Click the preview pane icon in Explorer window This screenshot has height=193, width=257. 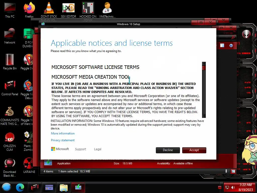coord(222,45)
